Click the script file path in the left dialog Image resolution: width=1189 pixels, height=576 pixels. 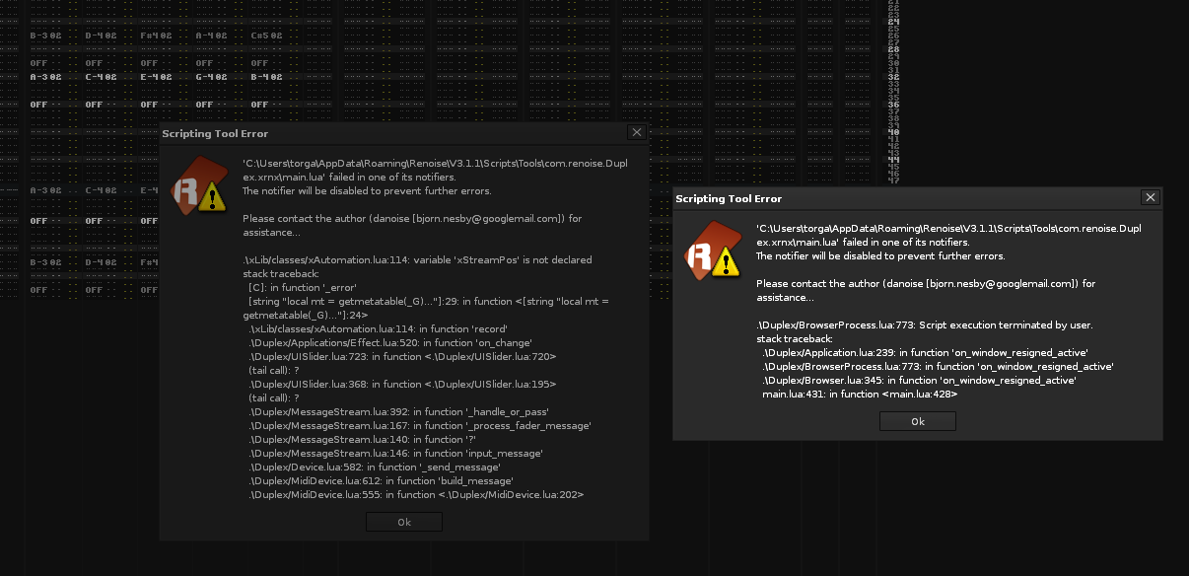click(x=435, y=170)
